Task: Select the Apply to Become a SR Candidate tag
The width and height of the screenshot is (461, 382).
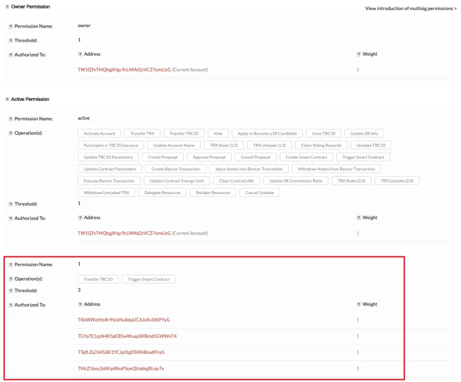Action: coord(267,134)
